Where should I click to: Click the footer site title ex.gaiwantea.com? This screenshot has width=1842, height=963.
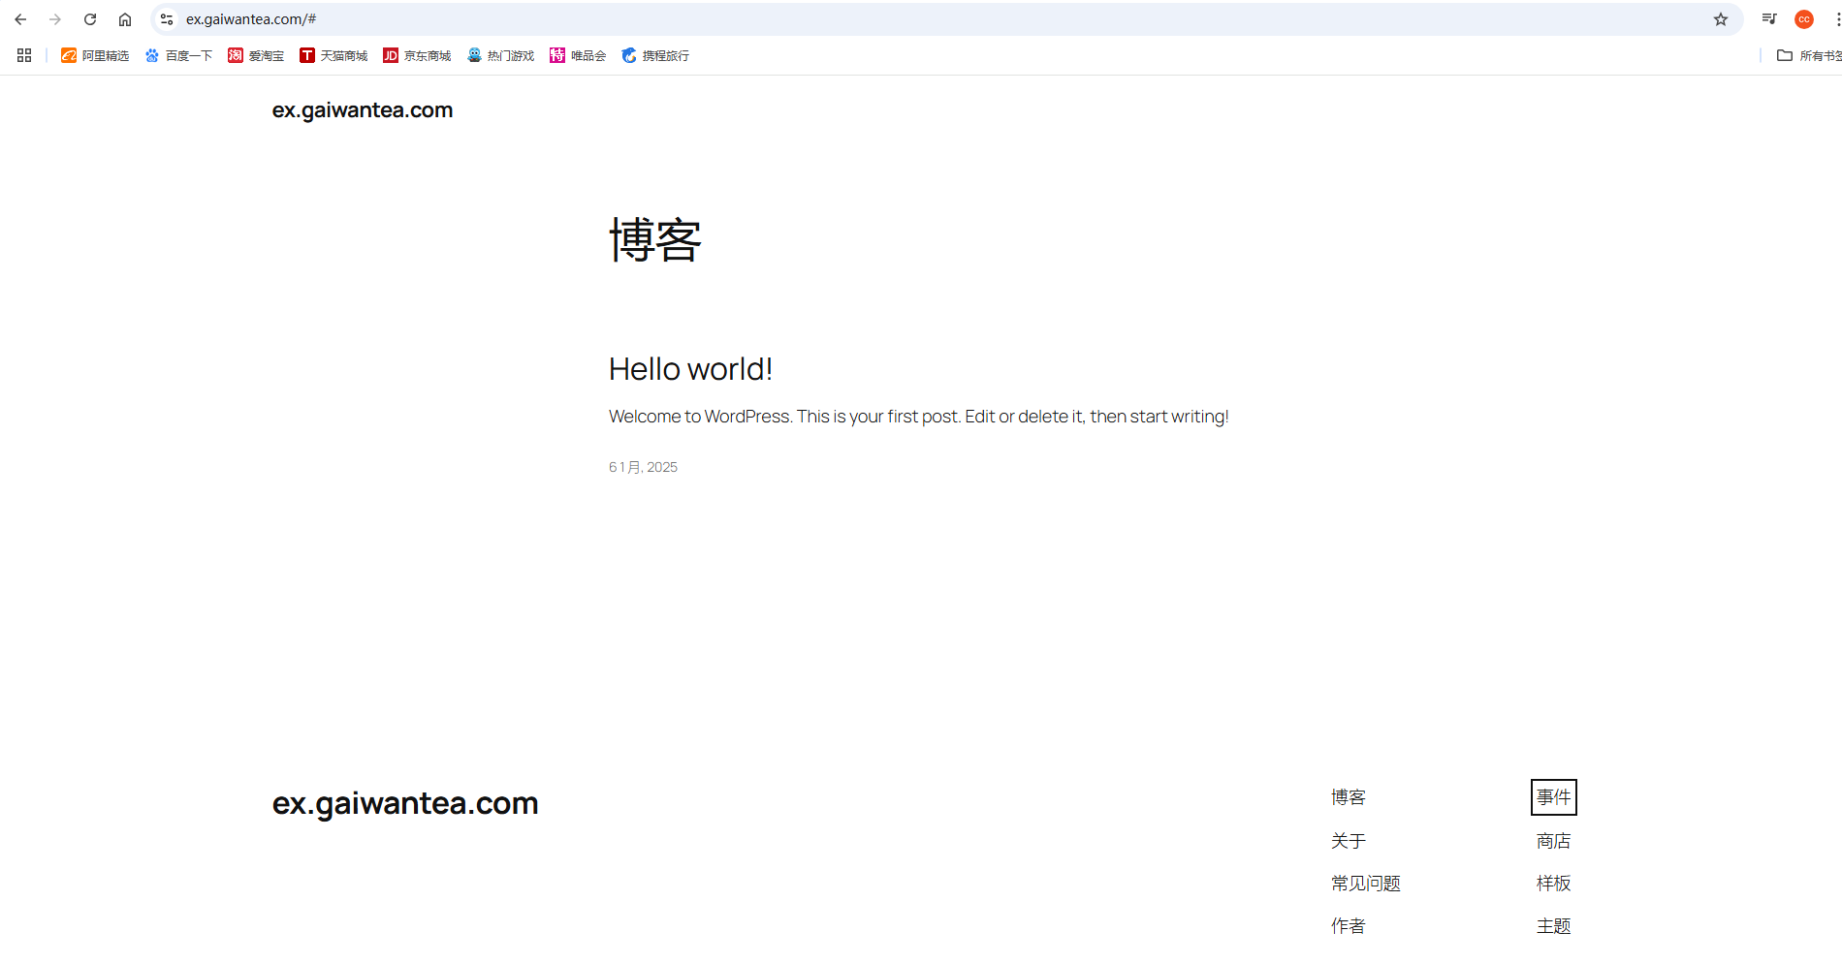pyautogui.click(x=405, y=803)
